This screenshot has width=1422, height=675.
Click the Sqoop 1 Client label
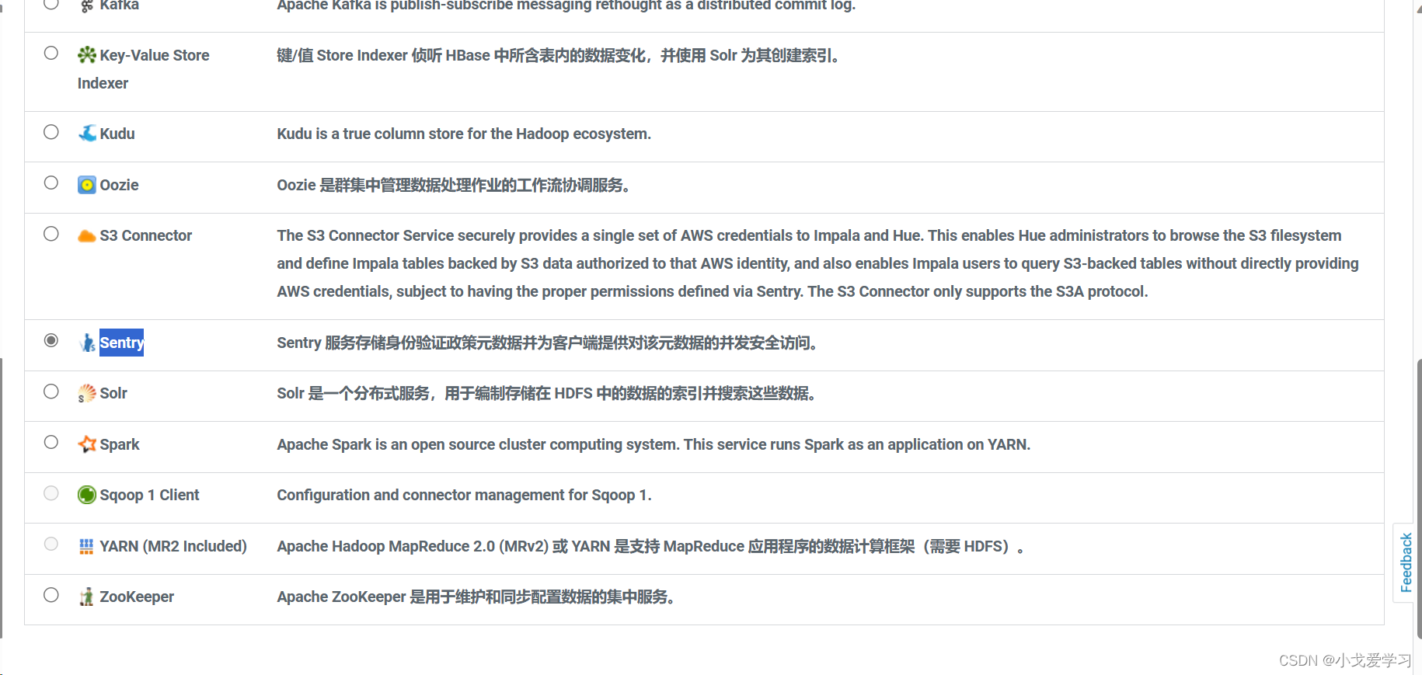[x=150, y=495]
